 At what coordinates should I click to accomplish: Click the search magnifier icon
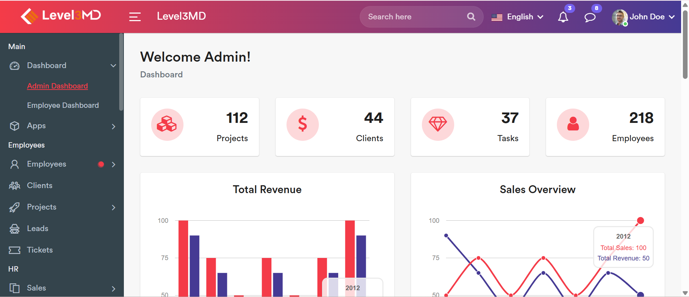pyautogui.click(x=471, y=17)
